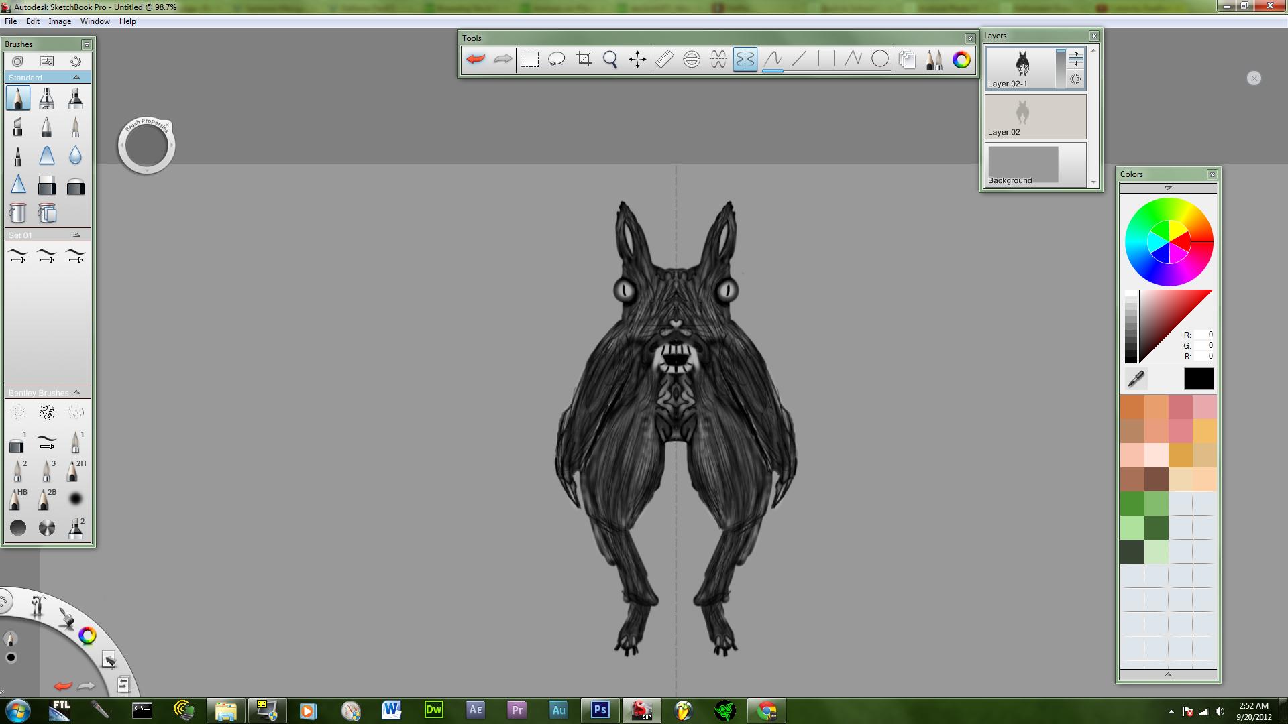Select the lasso selection tool

(557, 59)
